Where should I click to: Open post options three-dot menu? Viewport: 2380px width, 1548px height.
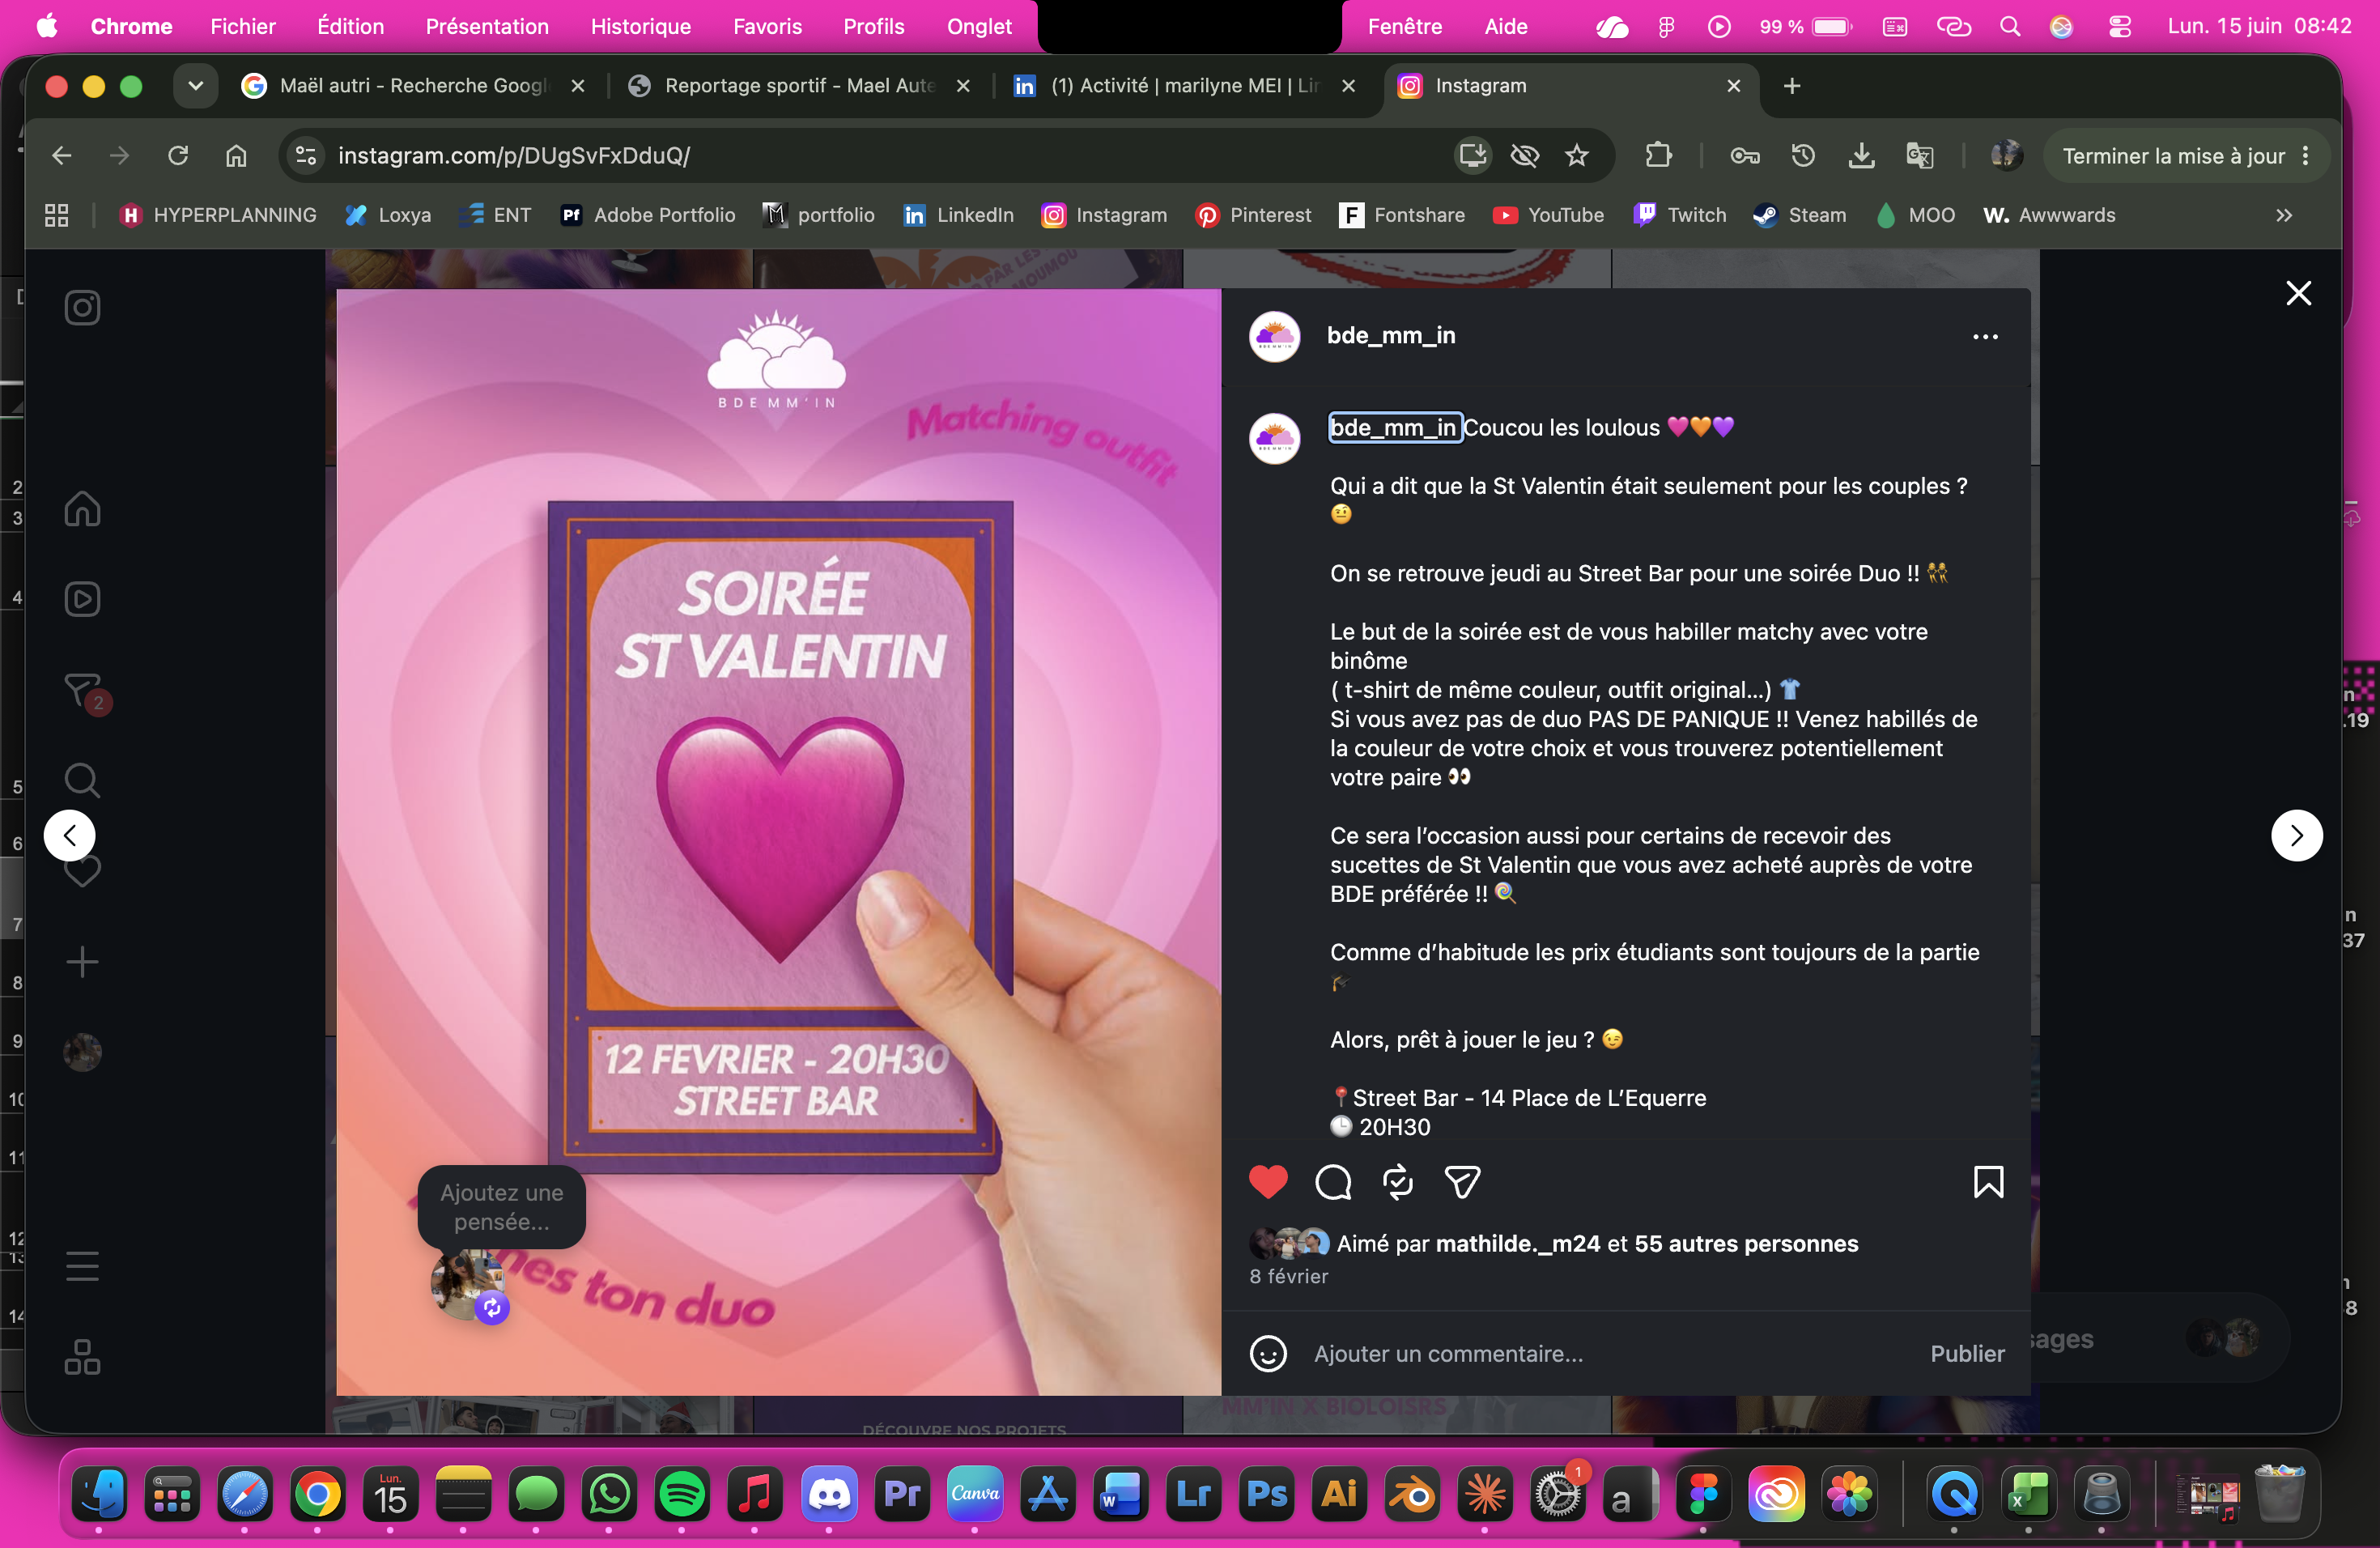(1985, 337)
